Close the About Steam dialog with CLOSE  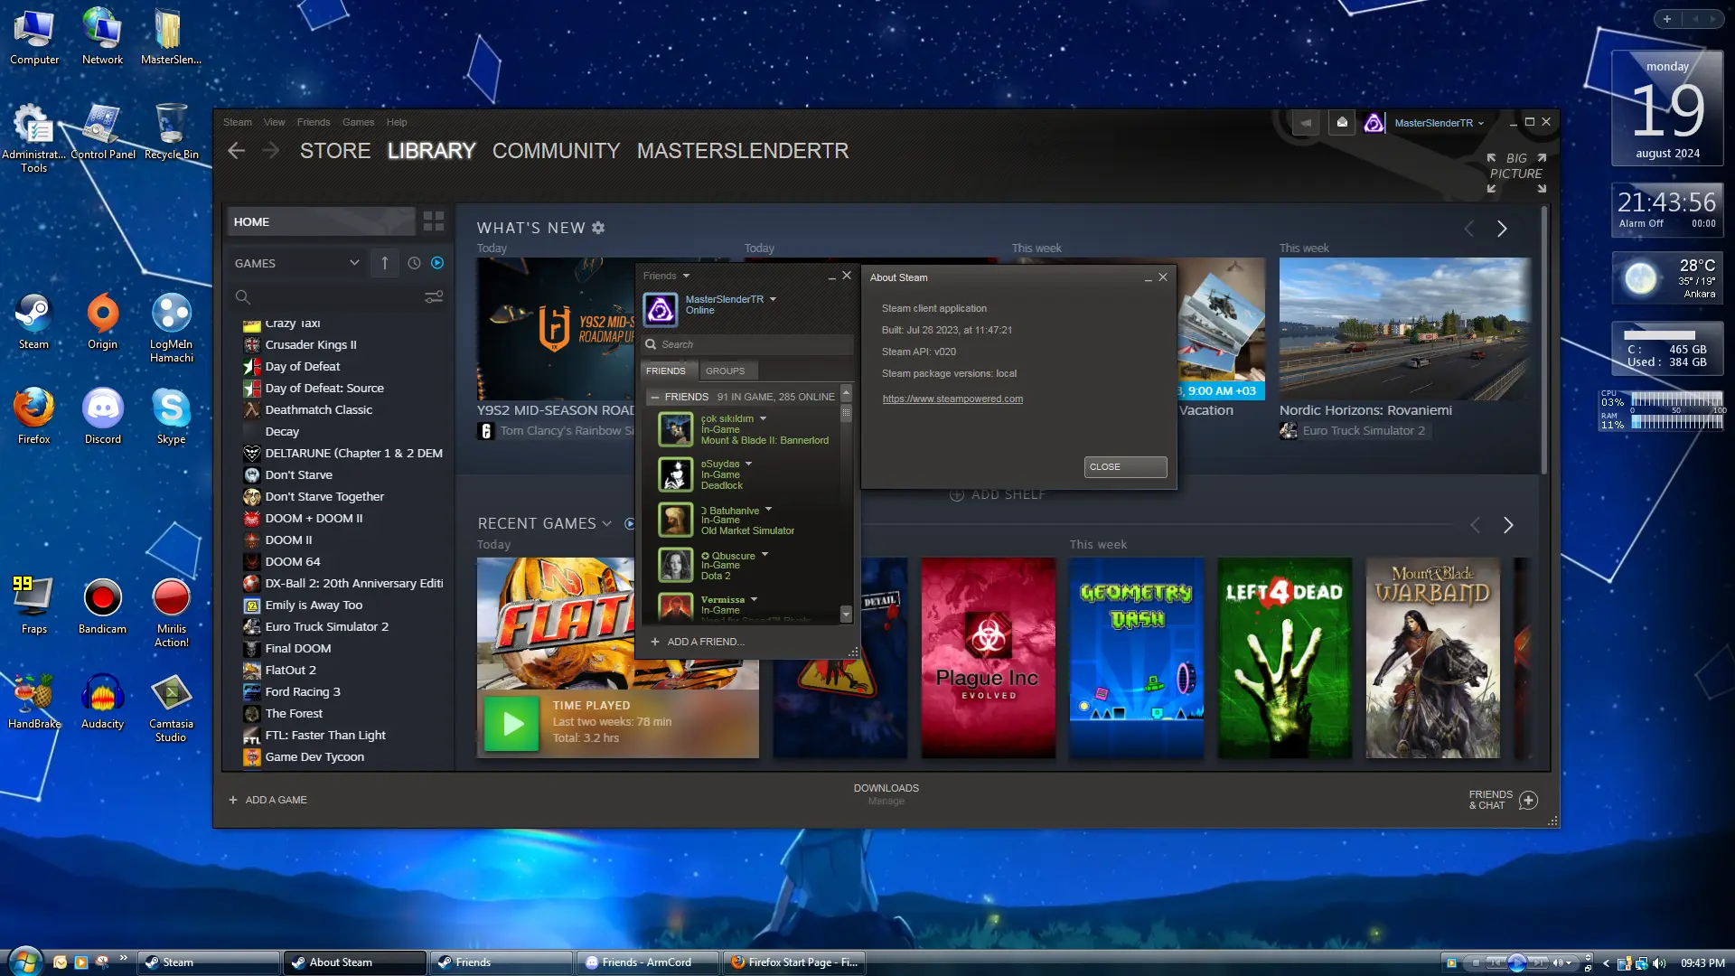click(x=1125, y=466)
